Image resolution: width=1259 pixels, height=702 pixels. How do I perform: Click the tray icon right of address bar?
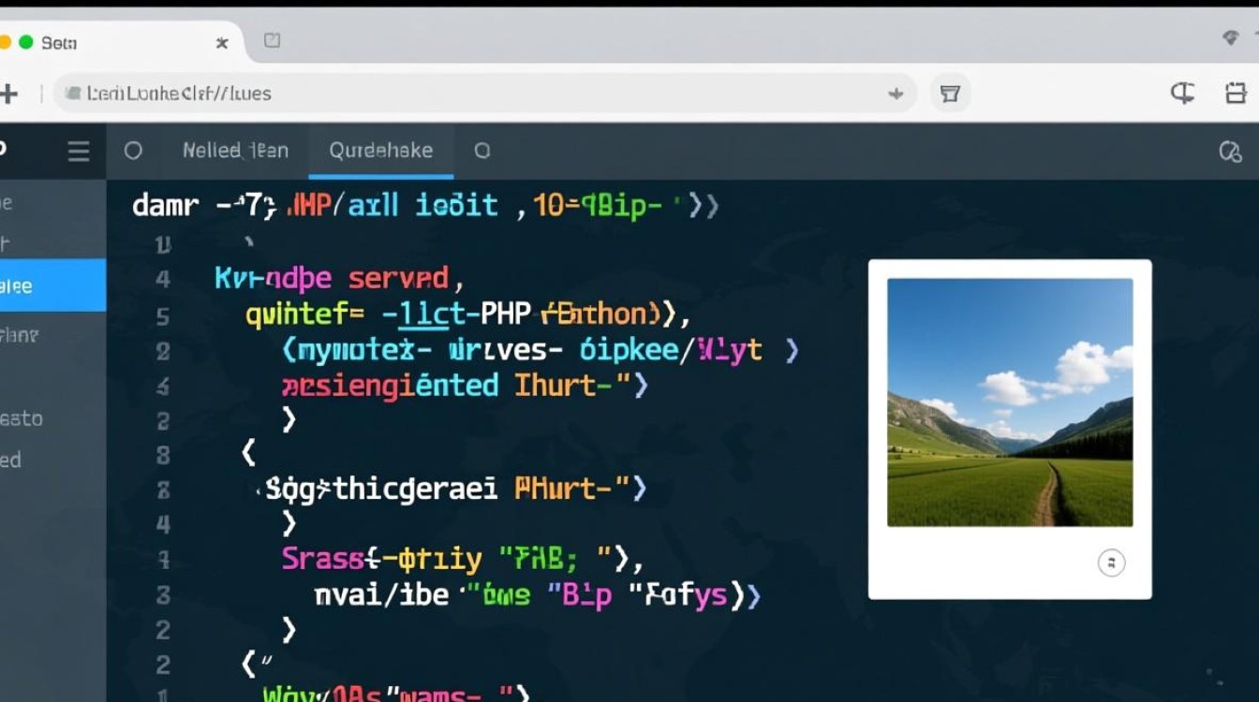pyautogui.click(x=950, y=94)
